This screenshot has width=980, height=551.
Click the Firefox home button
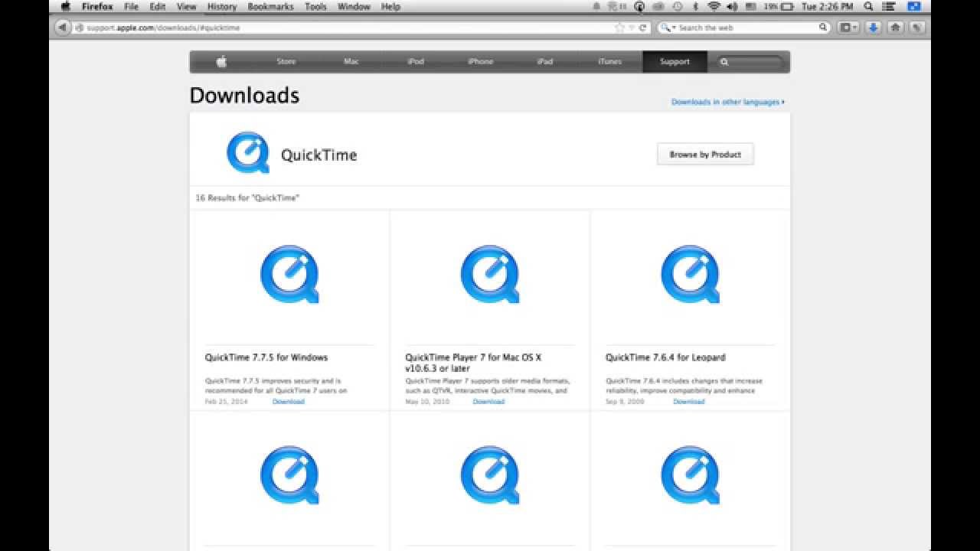coord(895,28)
